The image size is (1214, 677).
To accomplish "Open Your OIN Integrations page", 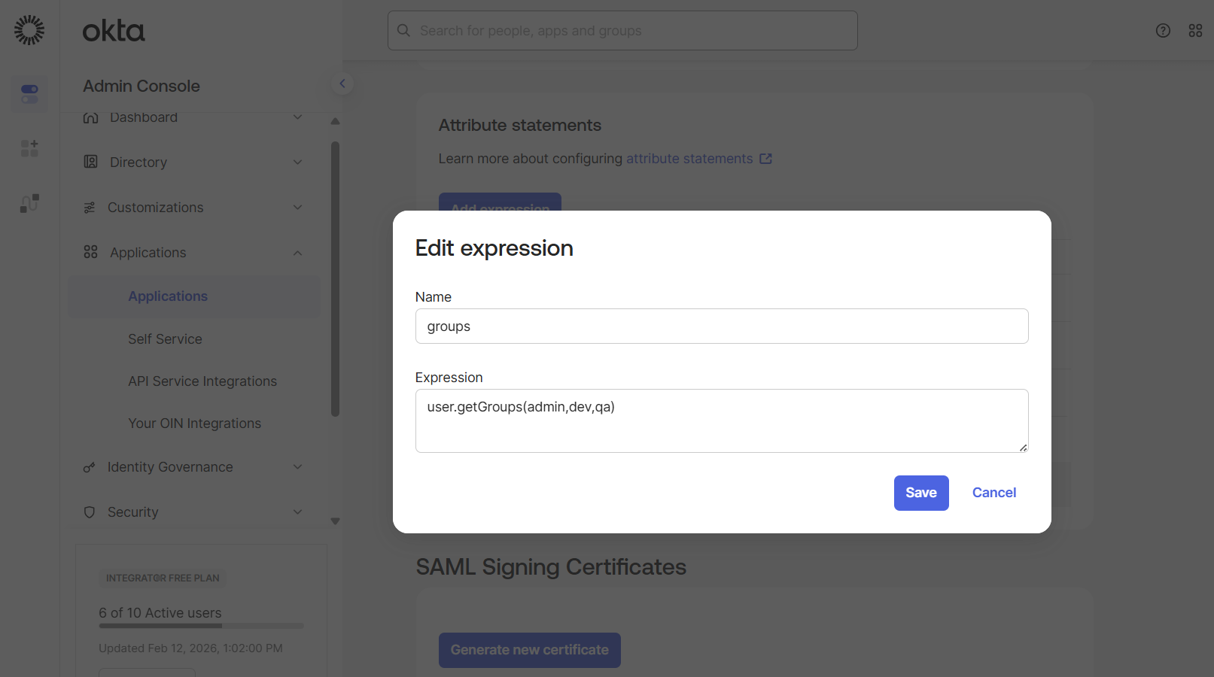I will click(194, 424).
